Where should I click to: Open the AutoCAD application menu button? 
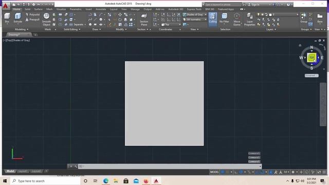coord(6,6)
